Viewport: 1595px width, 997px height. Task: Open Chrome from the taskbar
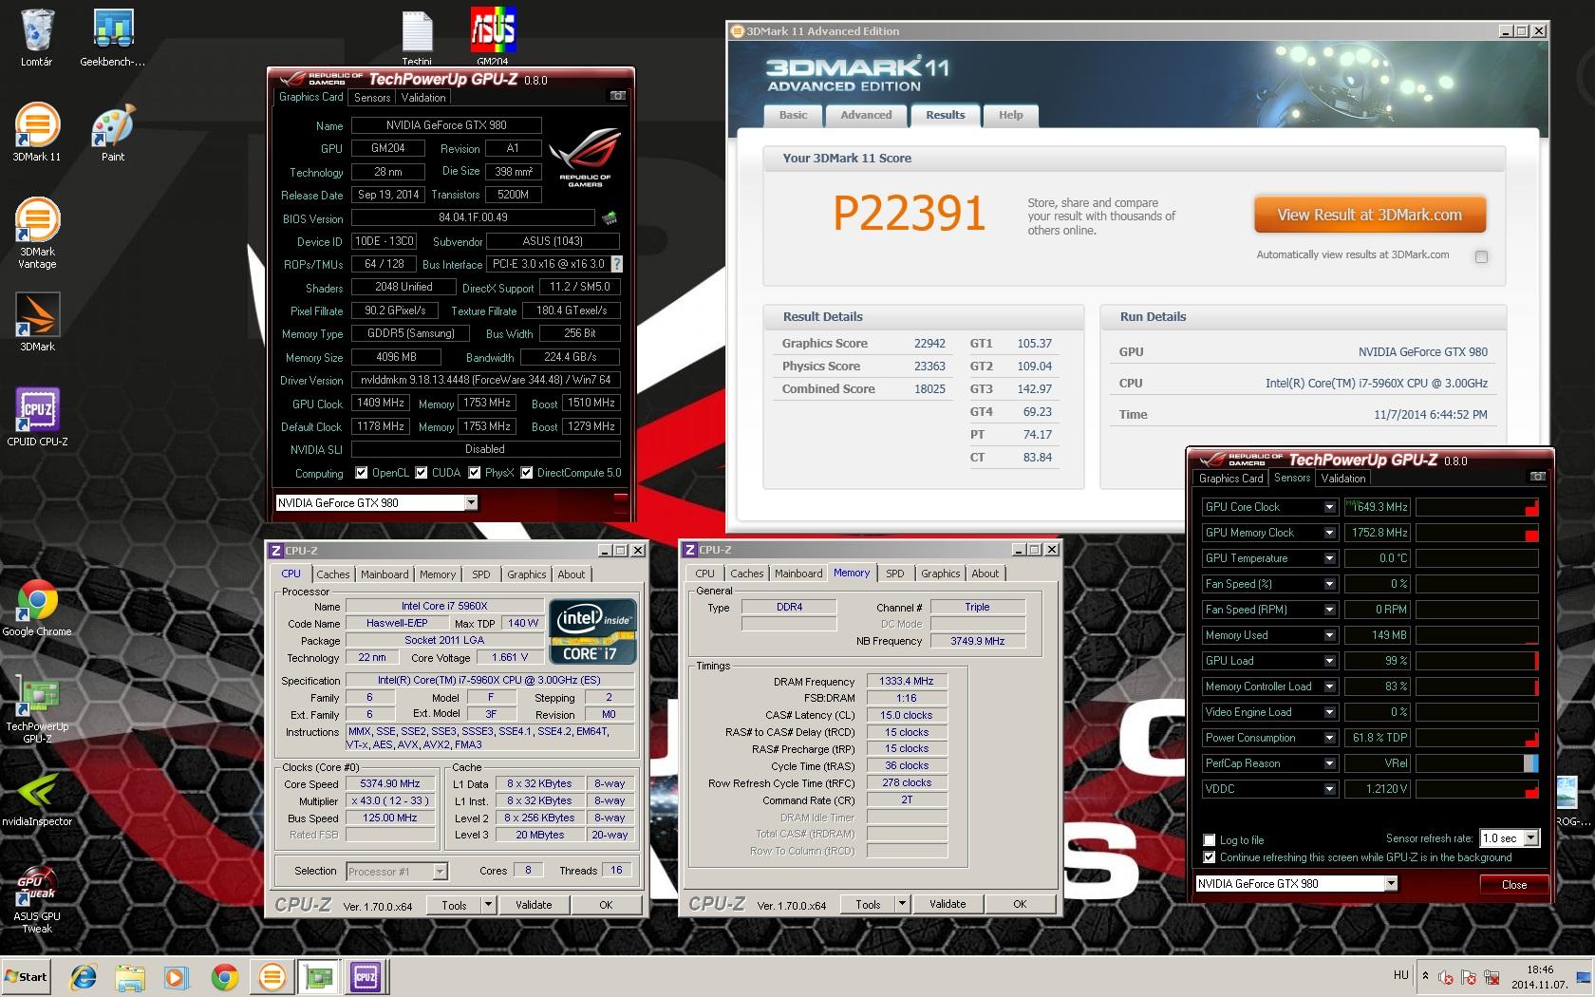click(224, 977)
